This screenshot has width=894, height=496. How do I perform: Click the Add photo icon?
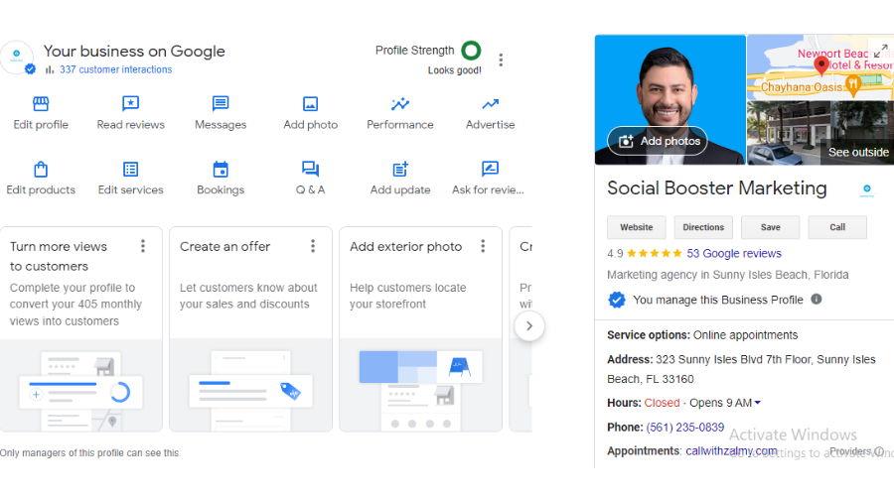coord(310,103)
